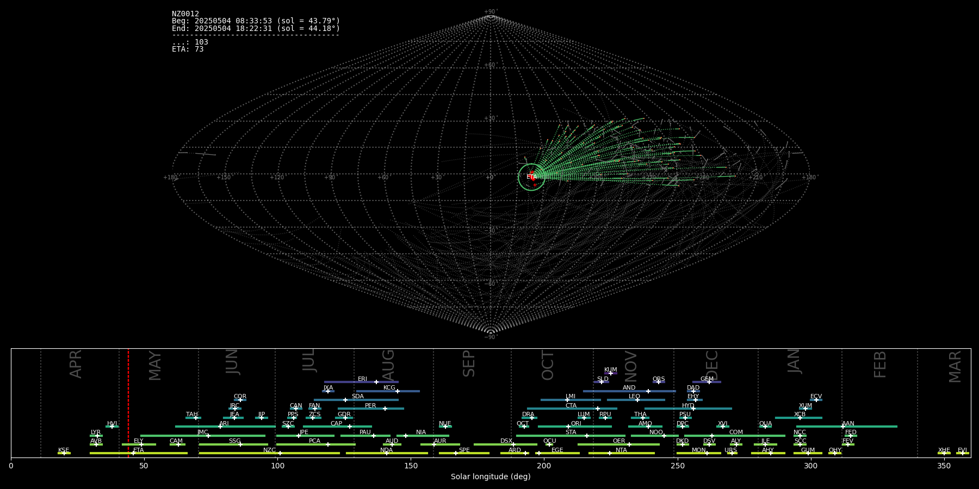Click the +120 longitude label on map
979x489 pixels.
point(277,177)
